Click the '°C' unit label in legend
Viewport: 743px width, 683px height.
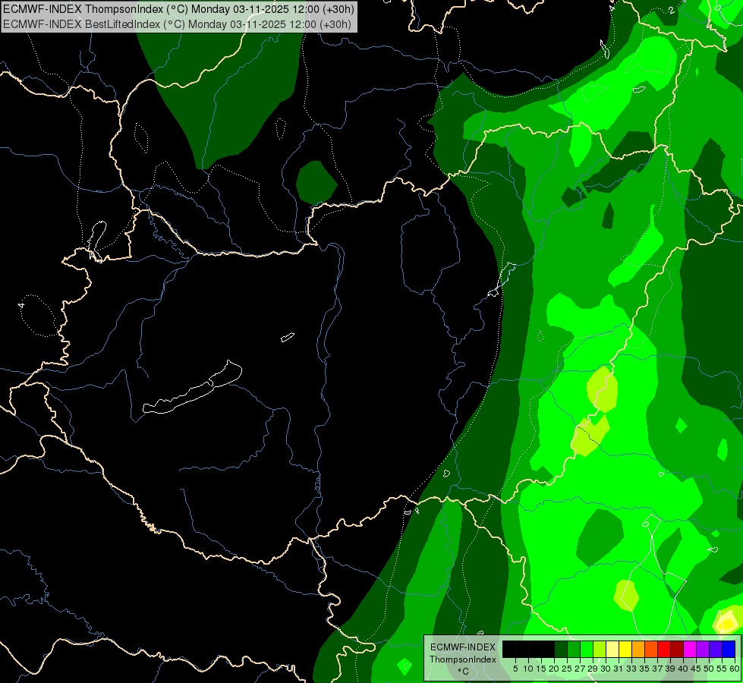(x=463, y=672)
